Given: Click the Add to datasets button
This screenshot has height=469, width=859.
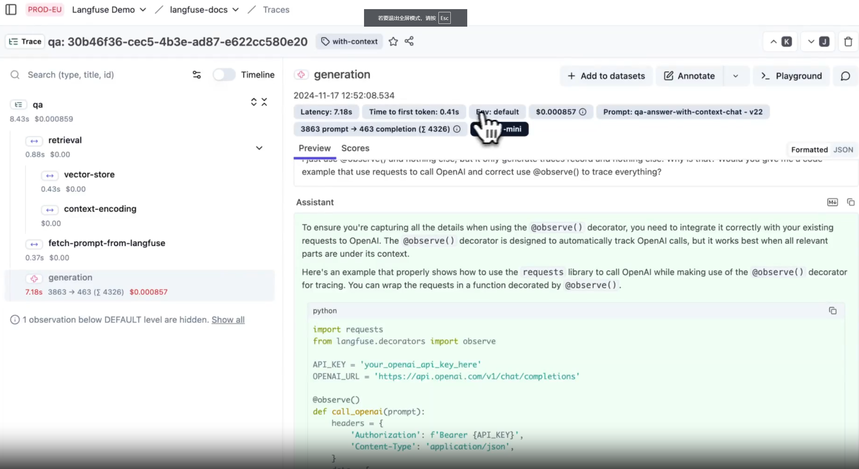Looking at the screenshot, I should 606,76.
